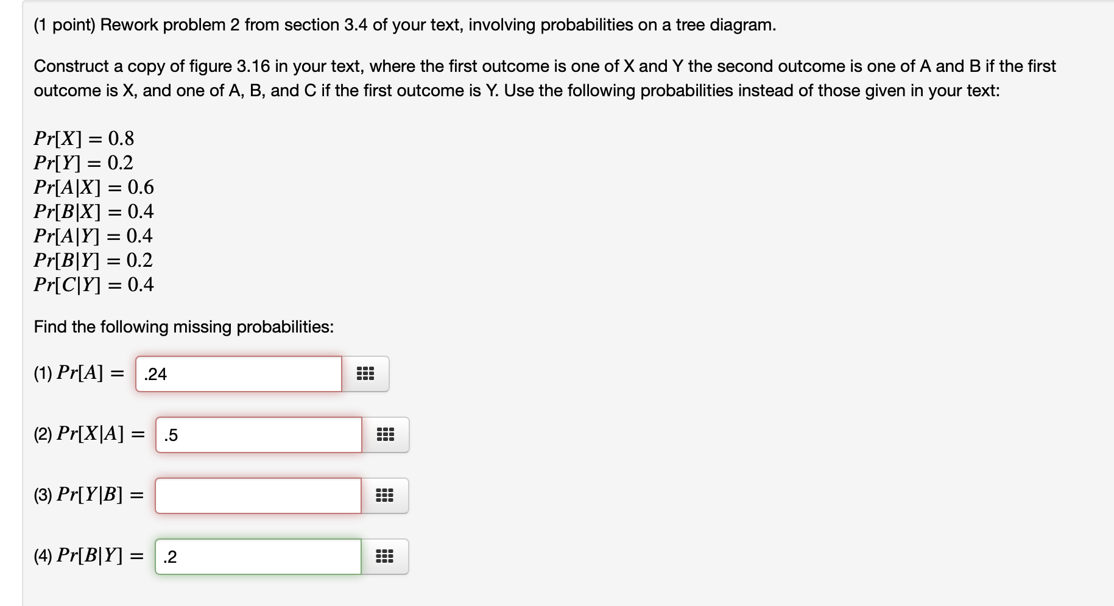Open the math keypad for answer (1) Pr[A]
Image resolution: width=1114 pixels, height=606 pixels.
[x=366, y=373]
